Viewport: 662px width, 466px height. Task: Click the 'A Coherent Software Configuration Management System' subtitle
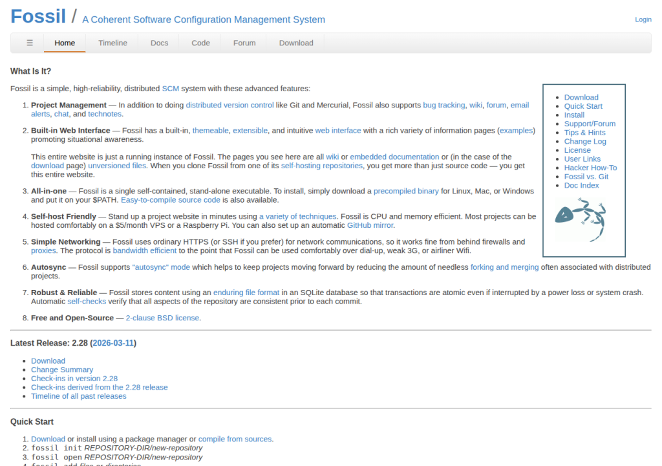204,19
